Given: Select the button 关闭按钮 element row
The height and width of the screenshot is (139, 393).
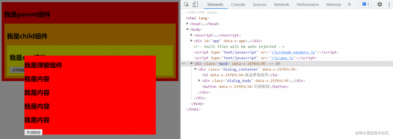Looking at the screenshot, I should tap(245, 86).
